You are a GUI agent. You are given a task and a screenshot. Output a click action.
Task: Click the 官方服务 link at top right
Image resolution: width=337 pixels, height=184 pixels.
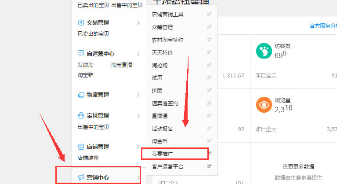[323, 26]
